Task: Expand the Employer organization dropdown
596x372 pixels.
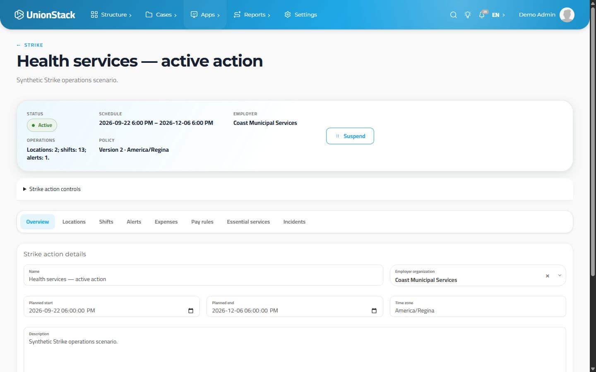Action: (x=560, y=275)
